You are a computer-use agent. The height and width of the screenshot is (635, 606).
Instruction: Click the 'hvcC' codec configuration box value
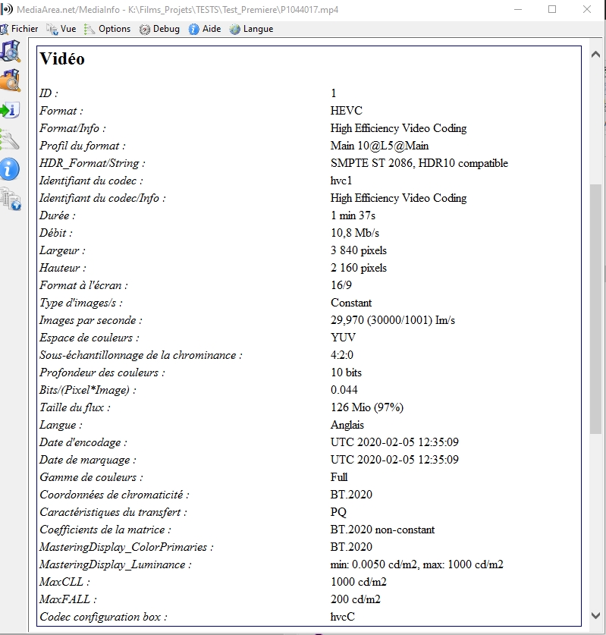[x=343, y=617]
